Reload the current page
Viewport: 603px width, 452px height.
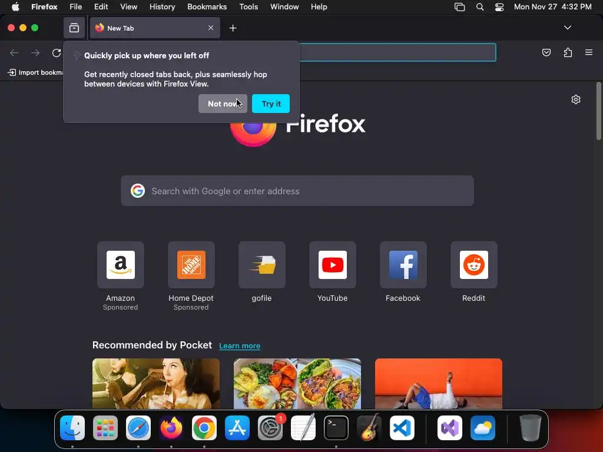coord(57,52)
